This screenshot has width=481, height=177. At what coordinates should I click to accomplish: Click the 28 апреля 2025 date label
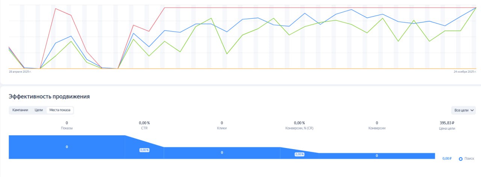[x=20, y=71]
